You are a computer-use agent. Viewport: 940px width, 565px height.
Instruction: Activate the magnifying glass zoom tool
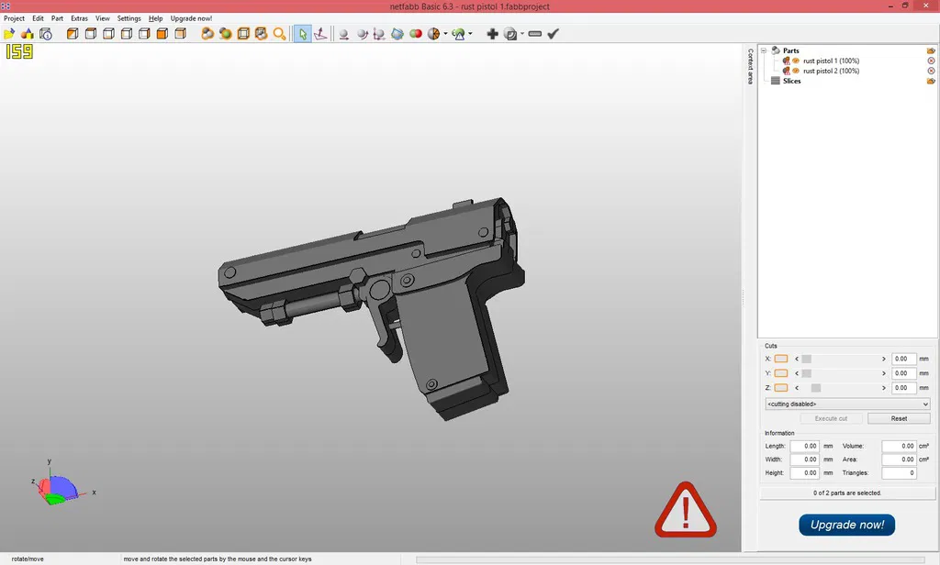(x=278, y=34)
